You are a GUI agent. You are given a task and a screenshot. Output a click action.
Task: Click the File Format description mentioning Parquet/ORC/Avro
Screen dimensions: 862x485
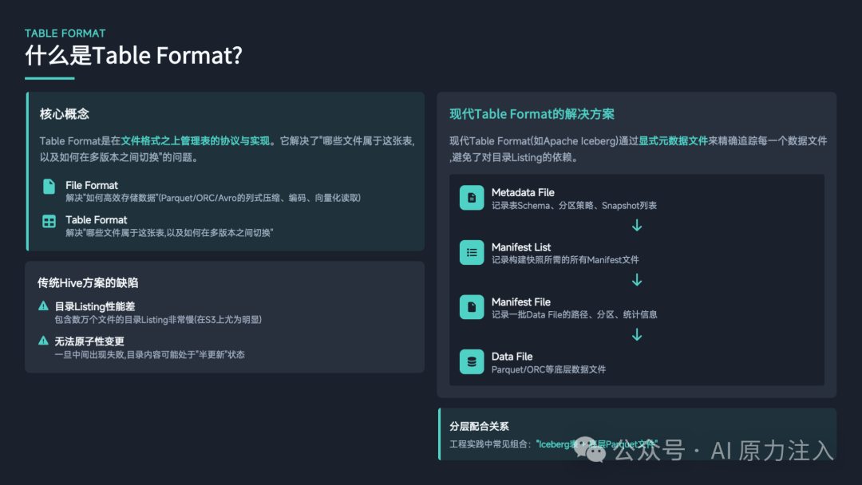[213, 198]
